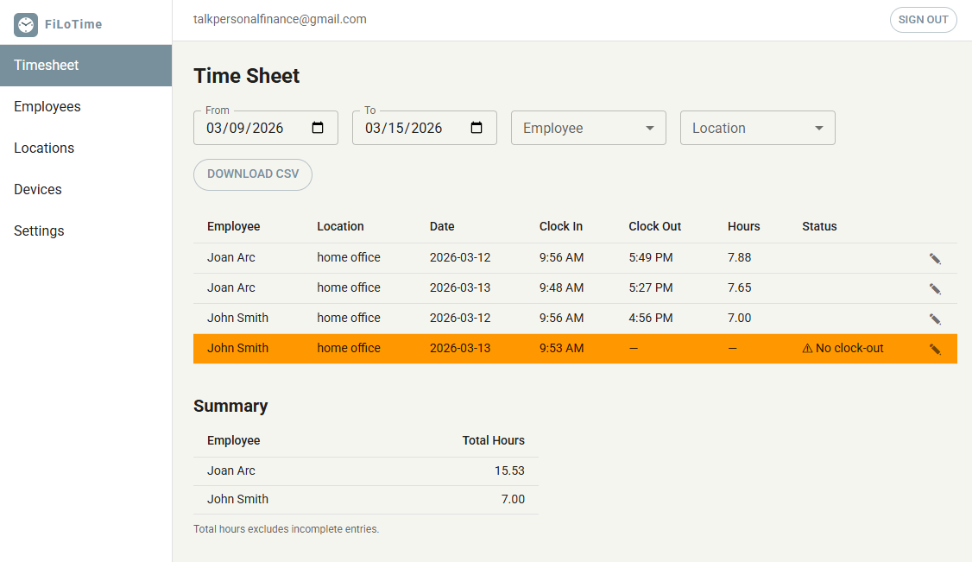Go to the Devices page
The image size is (972, 562).
tap(38, 189)
